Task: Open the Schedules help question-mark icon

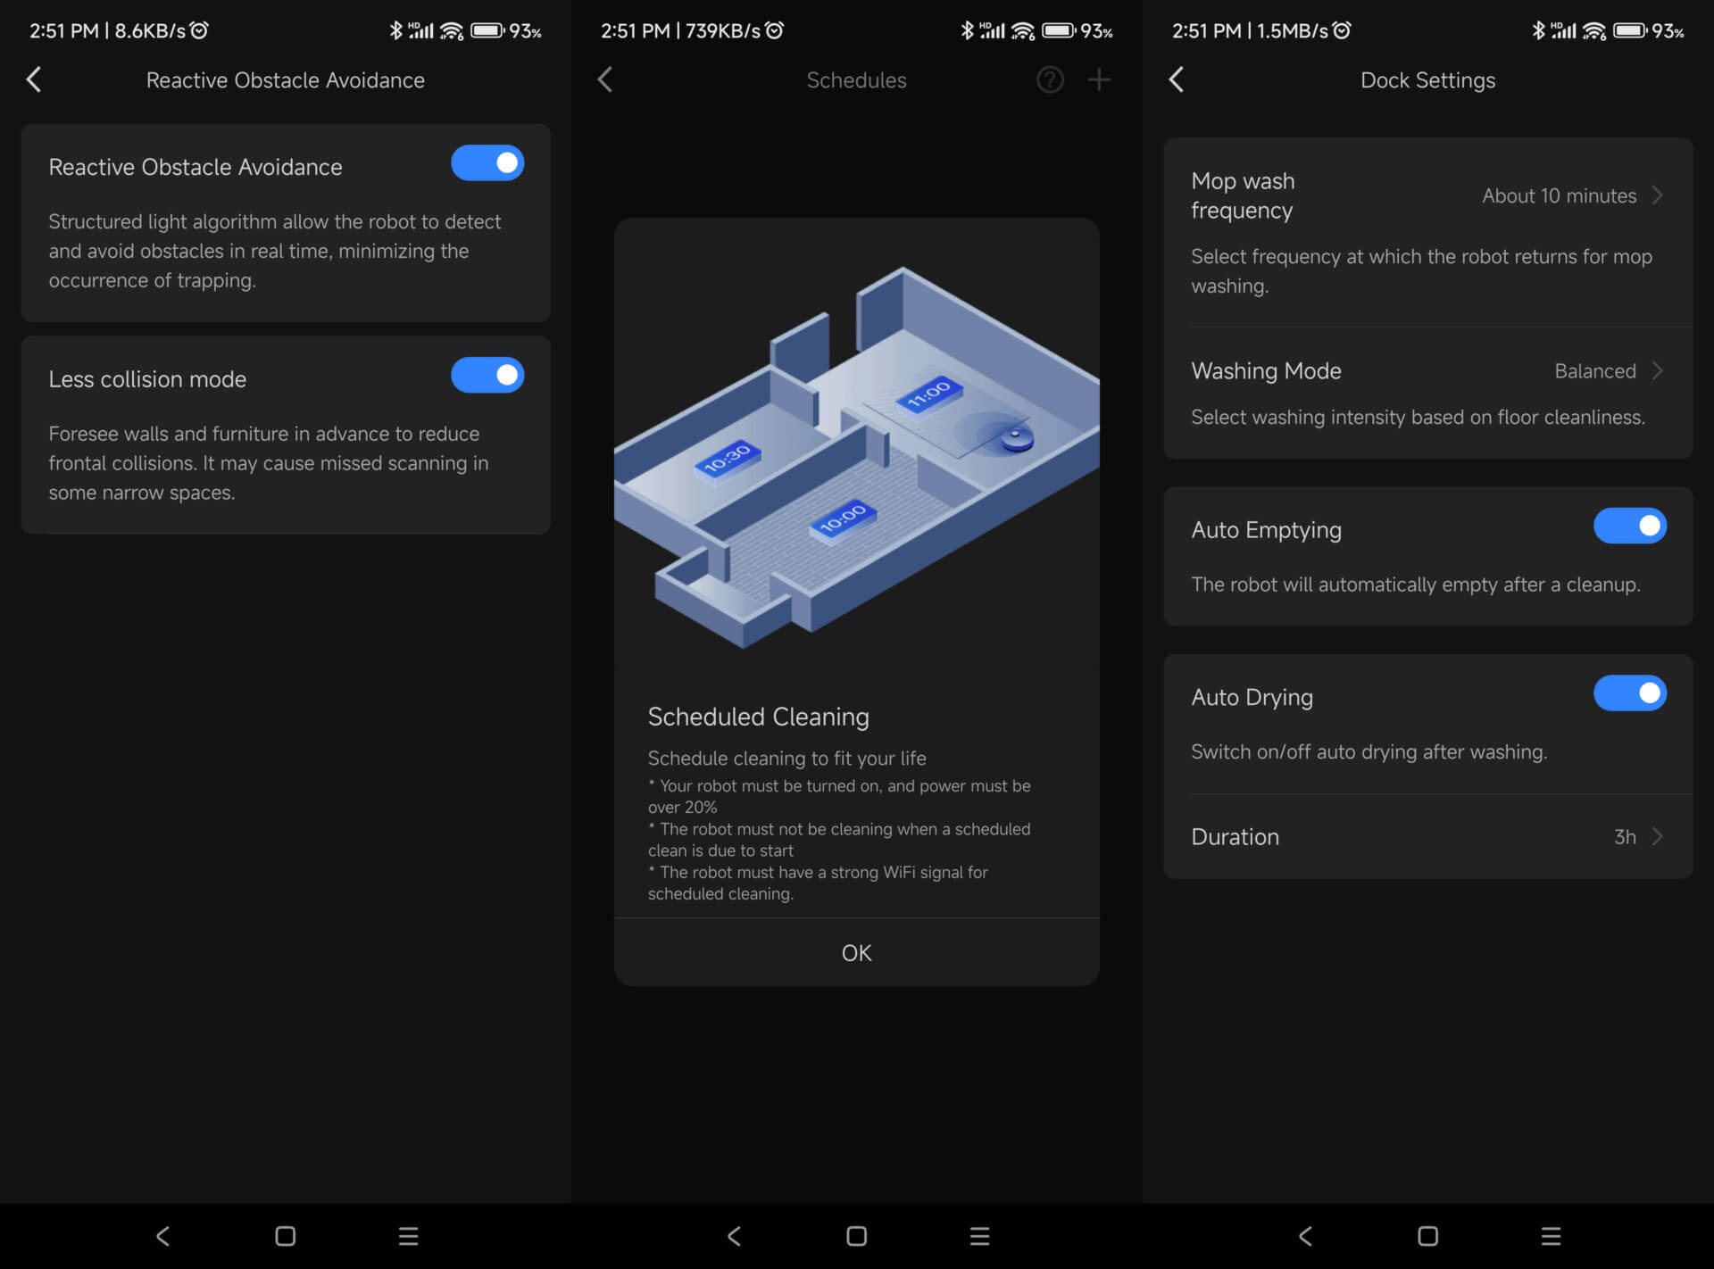Action: point(1050,80)
